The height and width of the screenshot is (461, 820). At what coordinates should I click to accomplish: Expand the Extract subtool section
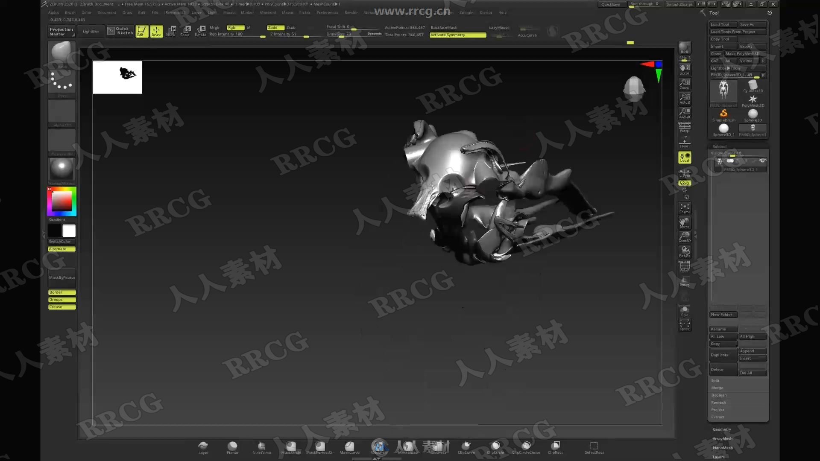717,417
